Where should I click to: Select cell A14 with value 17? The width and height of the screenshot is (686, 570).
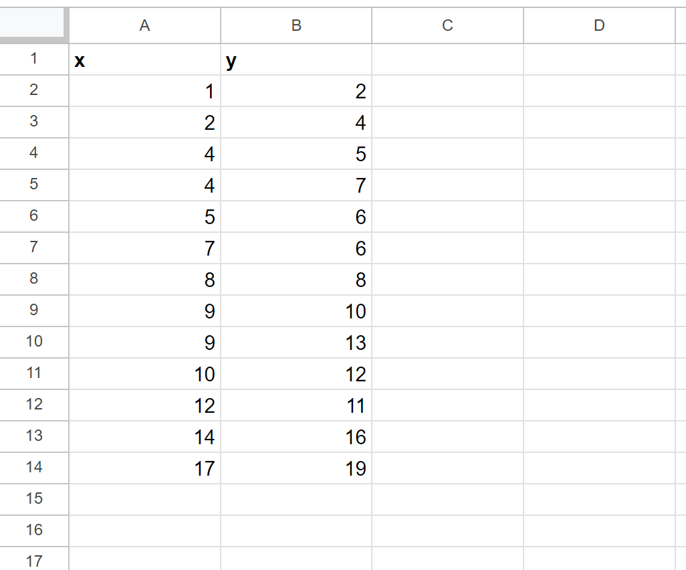point(145,468)
